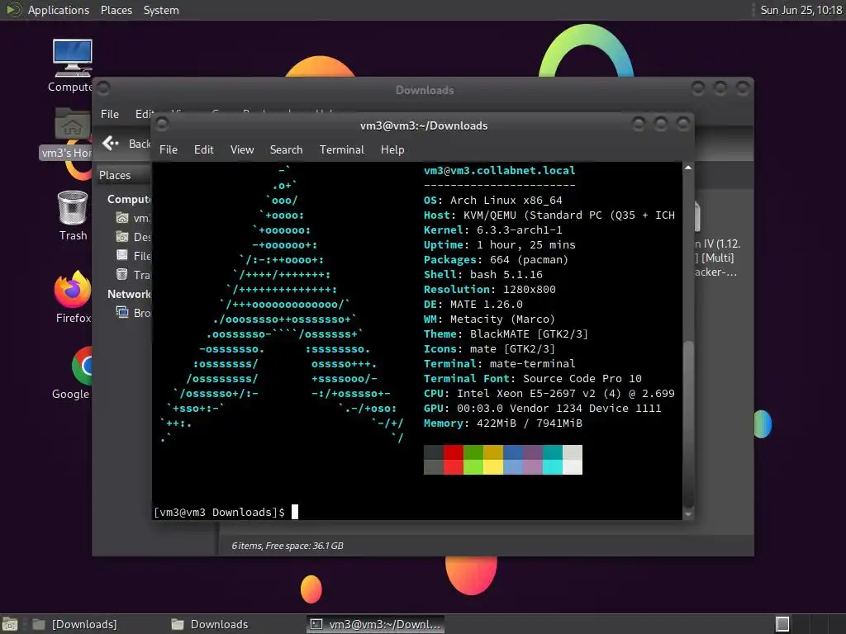This screenshot has width=846, height=634.
Task: Click the 'DE: MATE 1.26.0' line
Action: pyautogui.click(x=473, y=304)
